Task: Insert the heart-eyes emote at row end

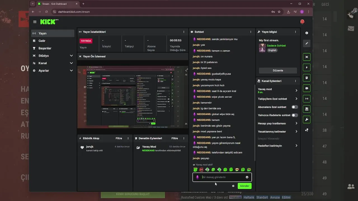Action: point(249,169)
